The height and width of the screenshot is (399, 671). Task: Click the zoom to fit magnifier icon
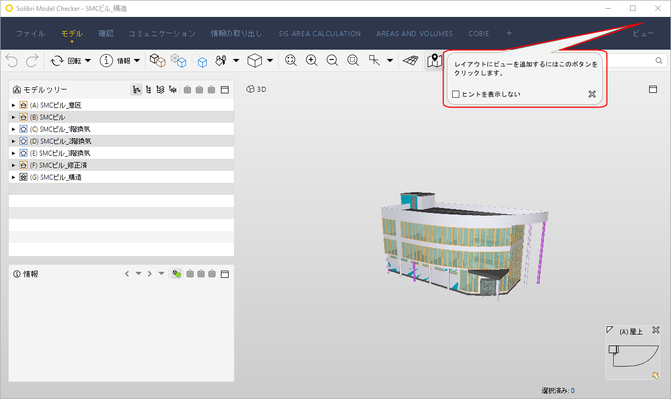click(x=291, y=61)
